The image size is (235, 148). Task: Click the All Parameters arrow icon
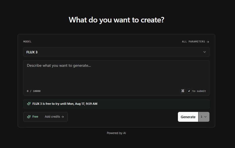pyautogui.click(x=208, y=42)
